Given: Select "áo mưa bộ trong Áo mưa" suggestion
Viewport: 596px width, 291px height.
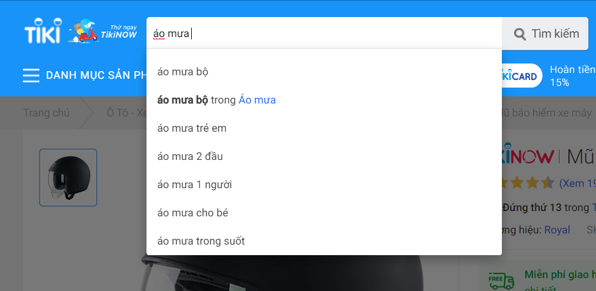Looking at the screenshot, I should click(217, 100).
